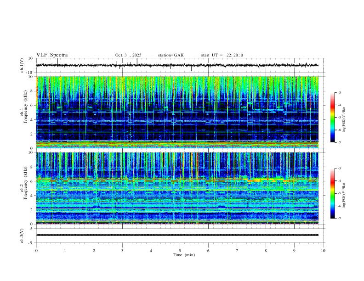The width and height of the screenshot is (364, 281).
Task: Click inside the ch.1 spectrogram panel
Action: tap(177, 112)
